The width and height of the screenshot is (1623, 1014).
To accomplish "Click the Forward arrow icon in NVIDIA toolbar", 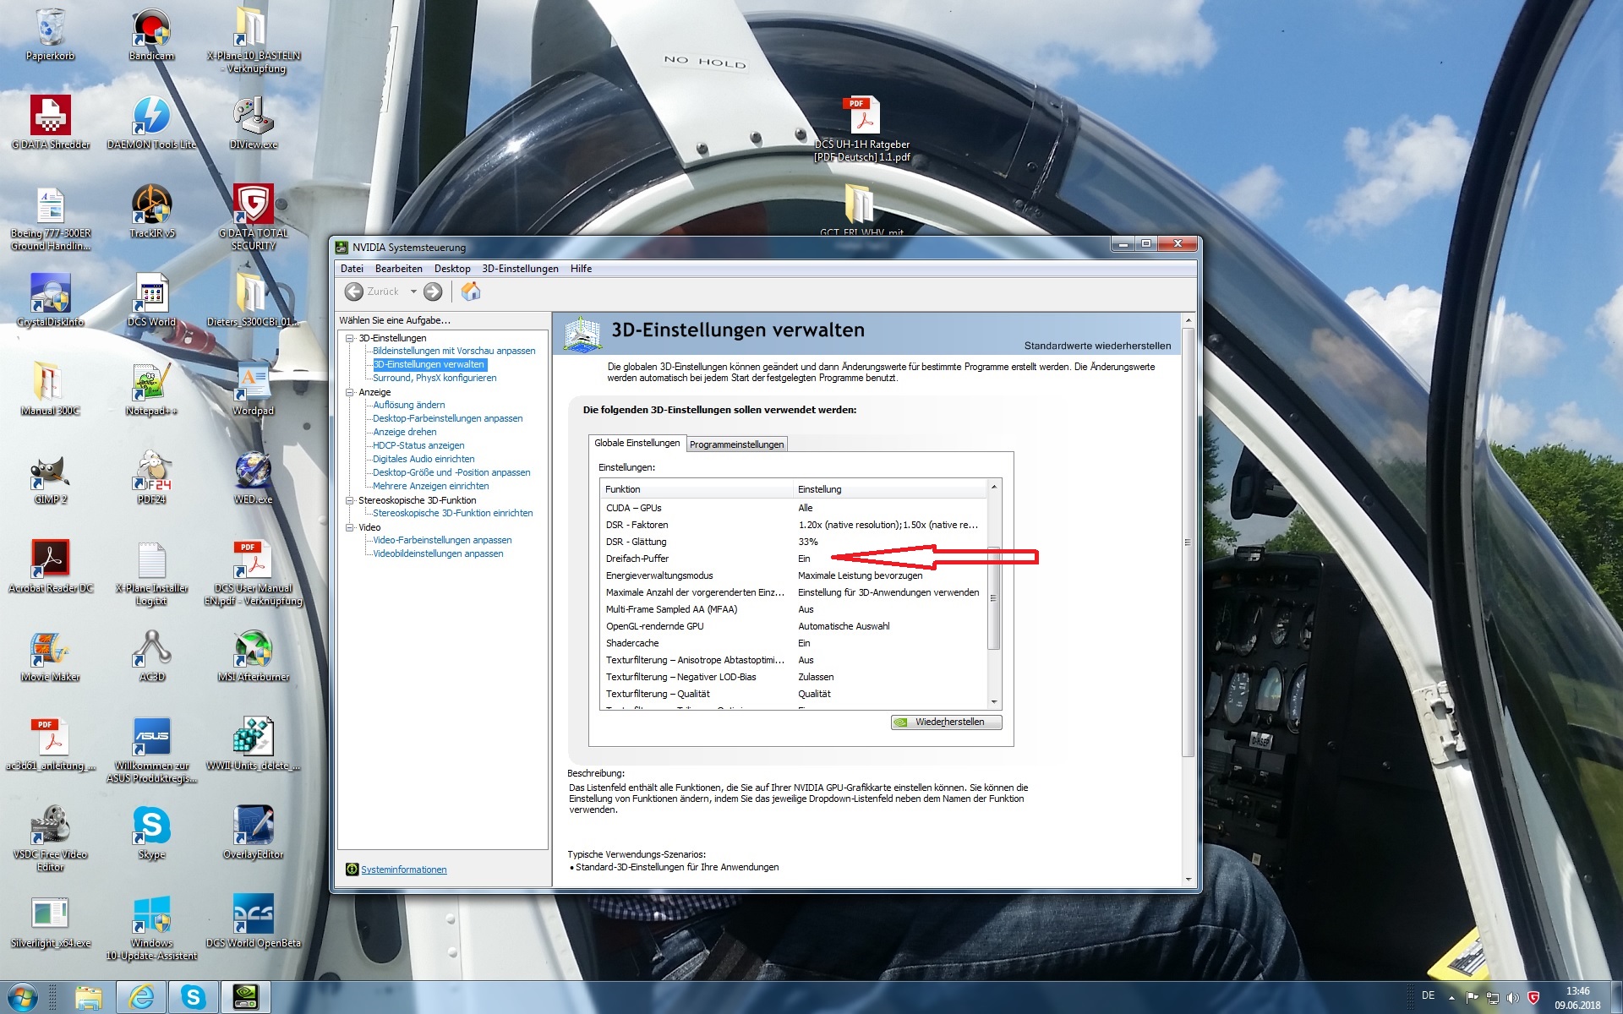I will tap(433, 292).
